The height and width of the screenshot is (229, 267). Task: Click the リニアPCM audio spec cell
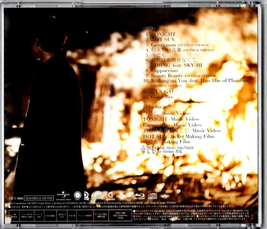coord(27,215)
